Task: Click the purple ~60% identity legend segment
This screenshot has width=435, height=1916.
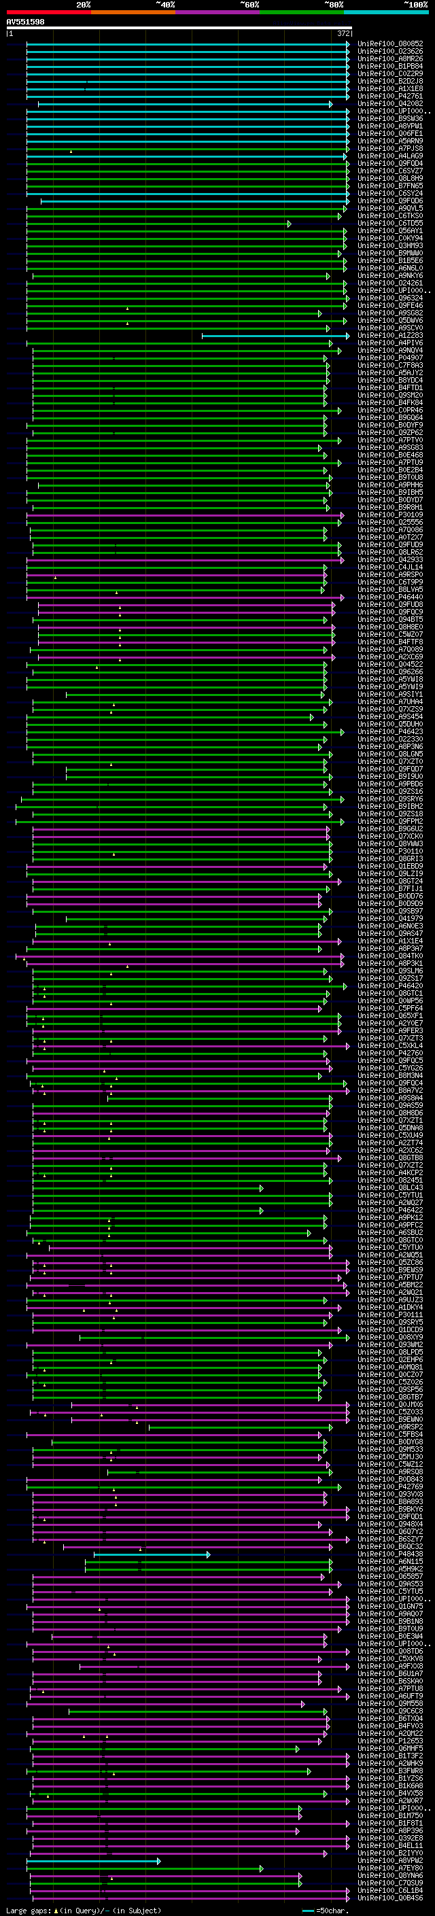Action: tap(218, 12)
